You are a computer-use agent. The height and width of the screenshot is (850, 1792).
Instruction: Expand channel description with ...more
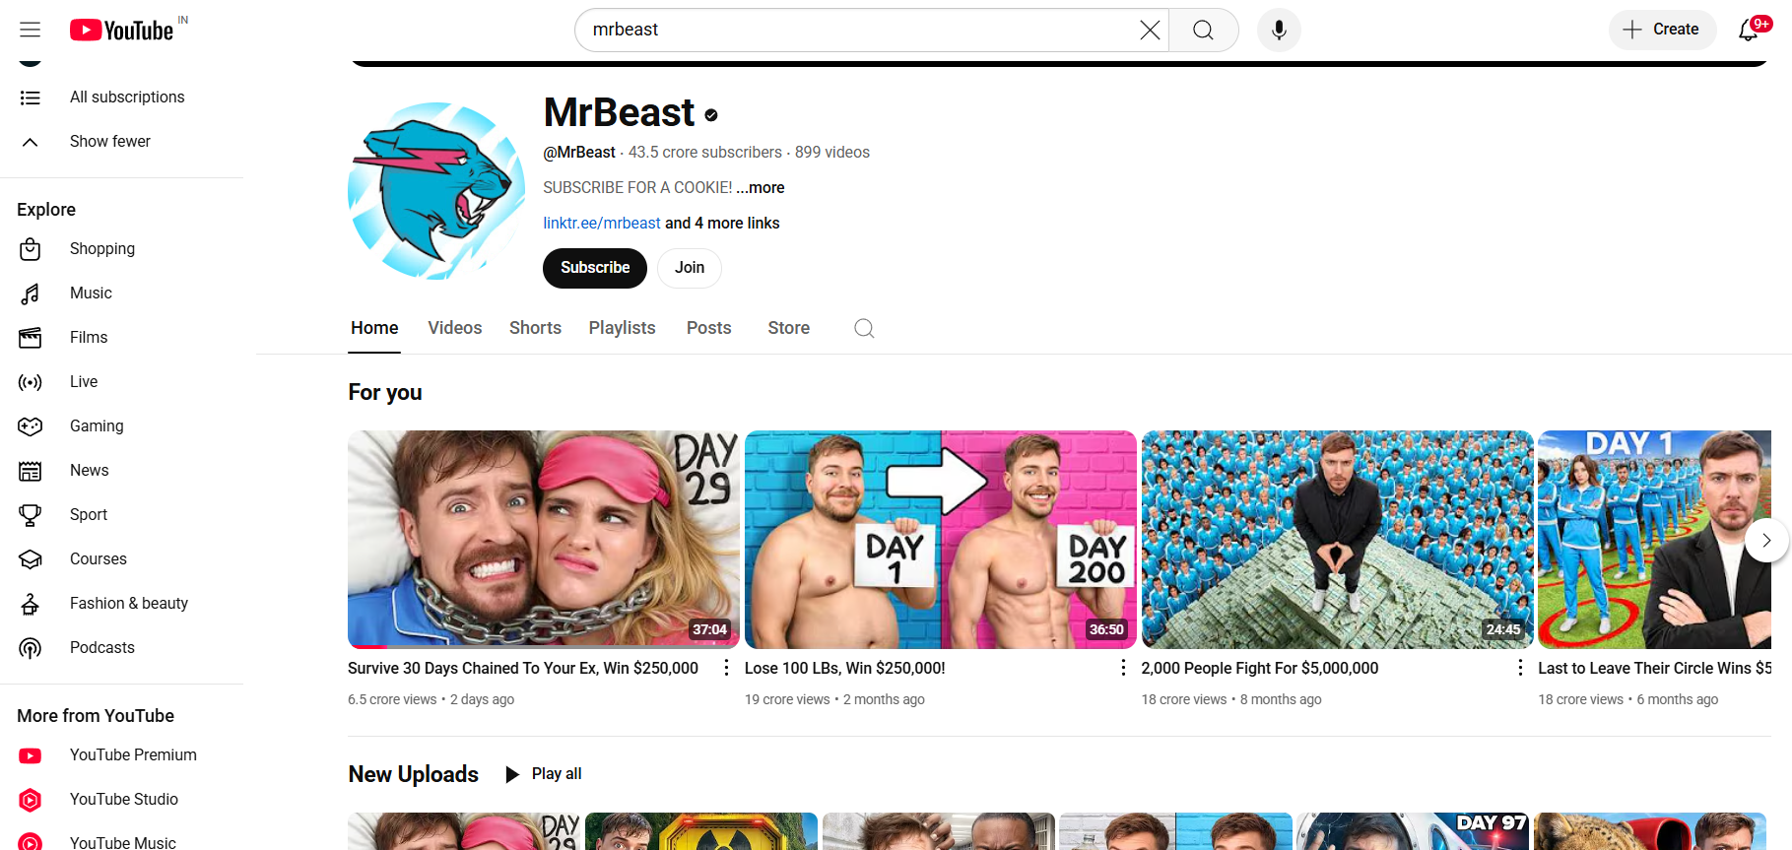click(761, 188)
